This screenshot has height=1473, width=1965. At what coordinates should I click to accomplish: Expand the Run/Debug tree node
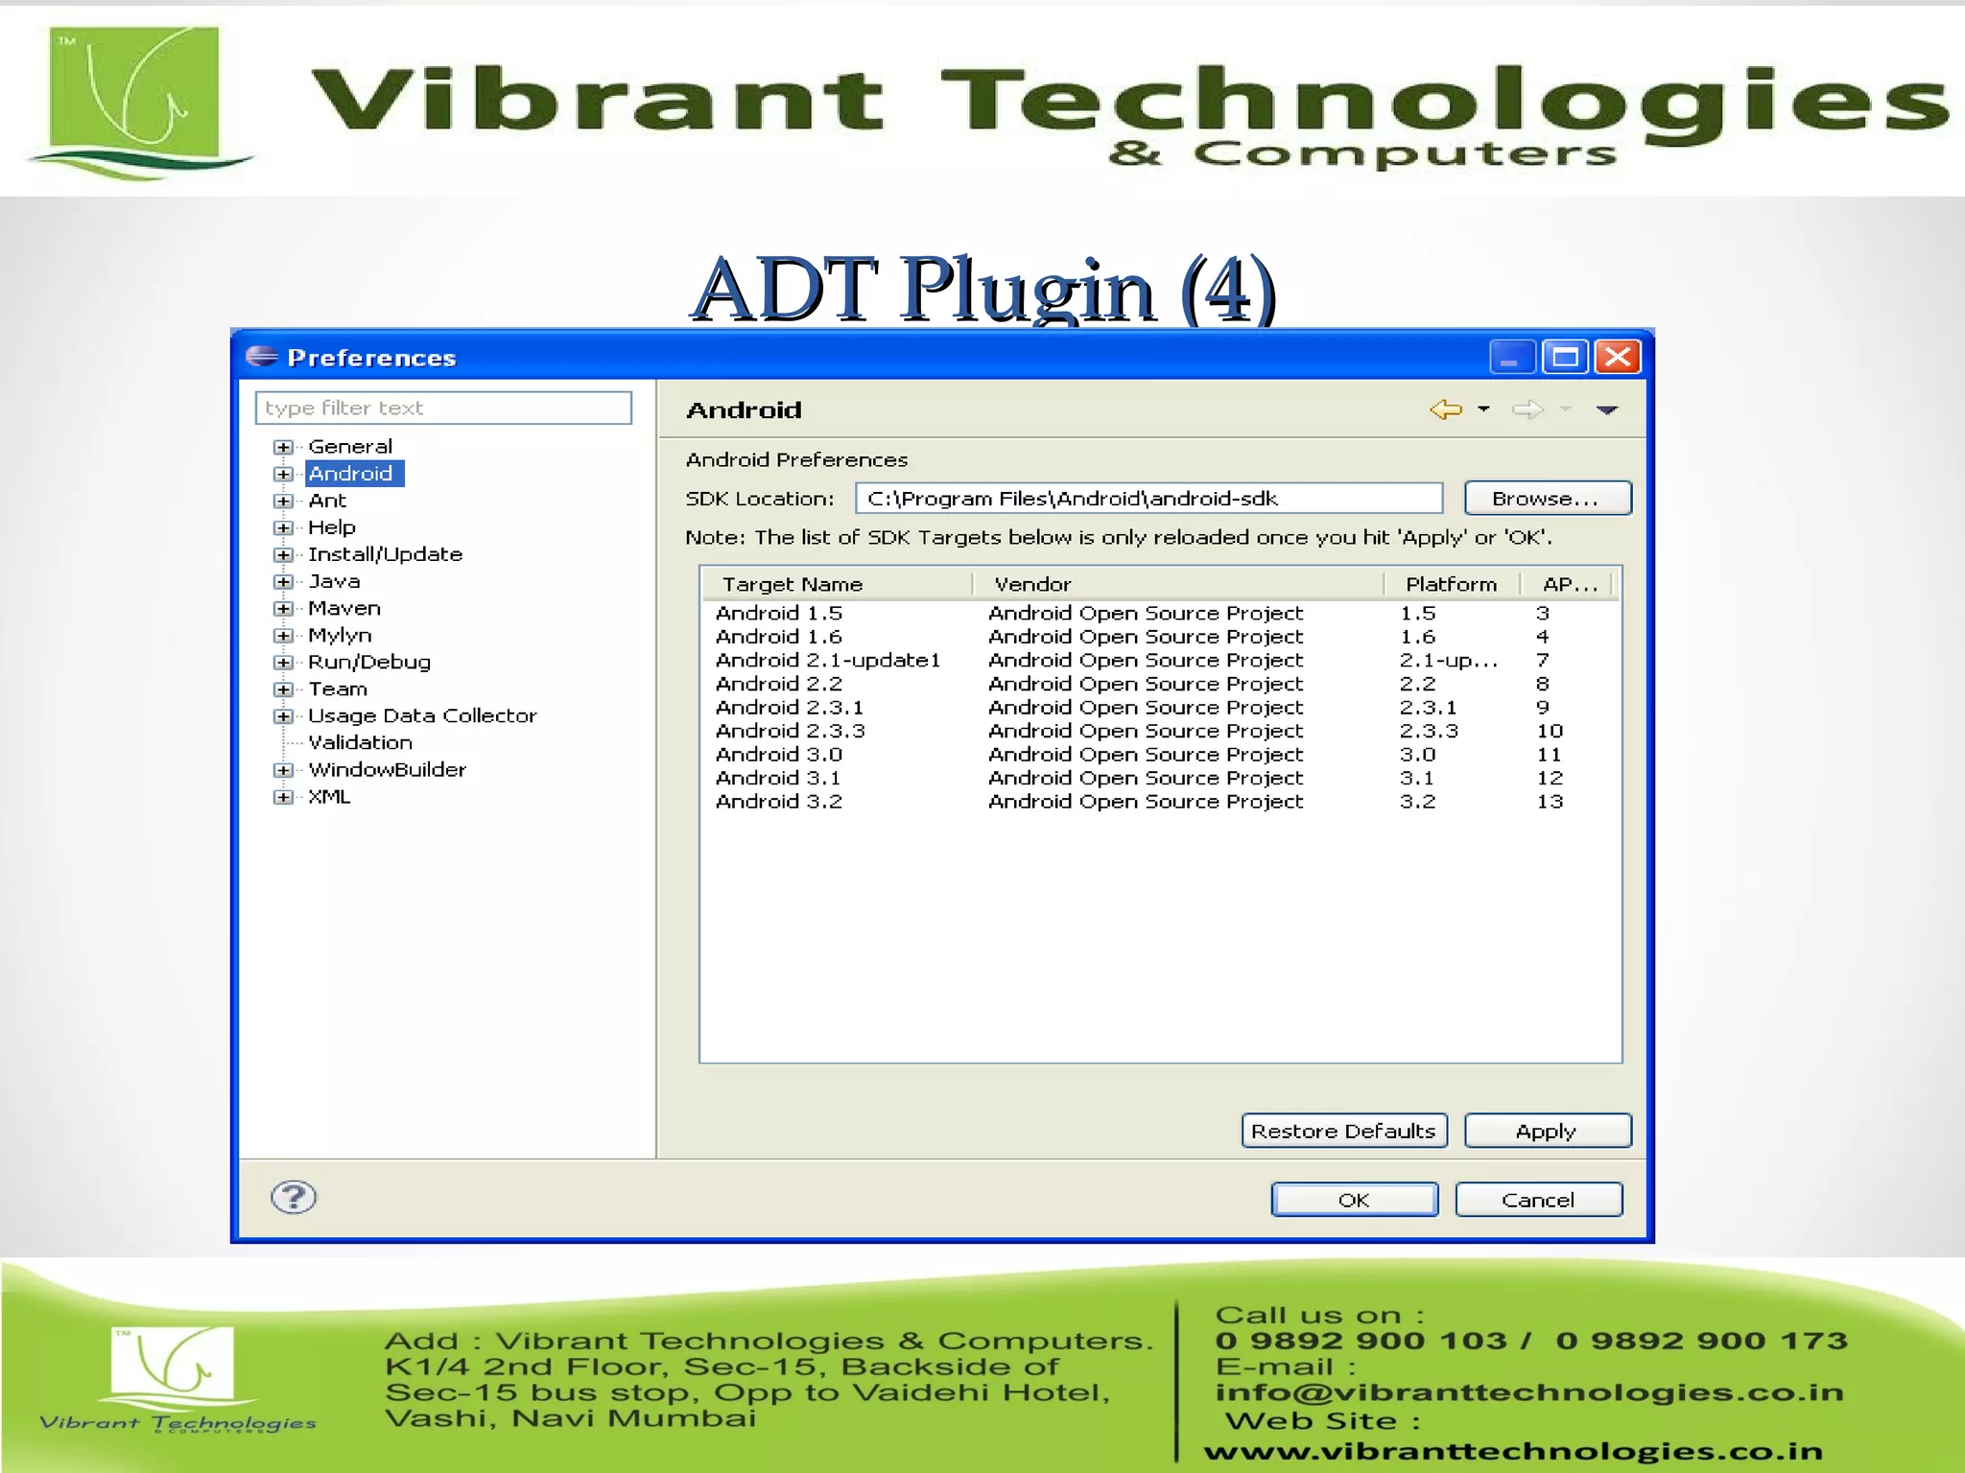pos(283,663)
